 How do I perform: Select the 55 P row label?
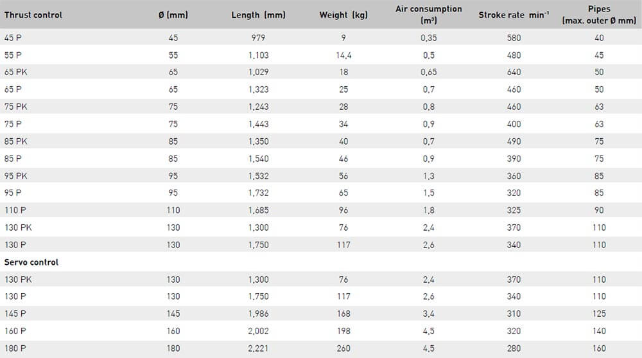point(13,55)
